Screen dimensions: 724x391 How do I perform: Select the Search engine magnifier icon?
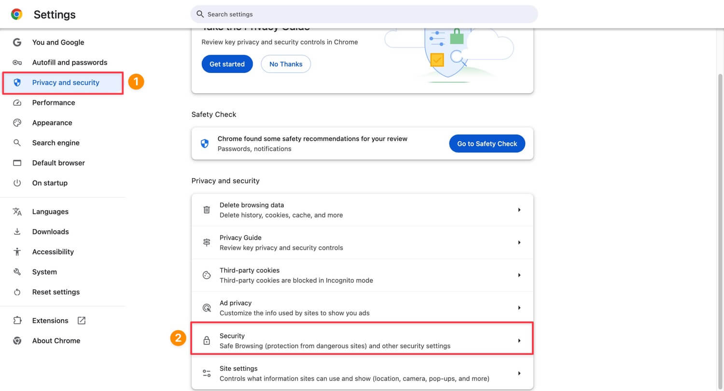click(x=17, y=142)
